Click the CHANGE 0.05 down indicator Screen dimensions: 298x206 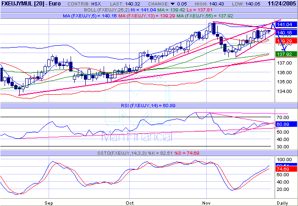point(167,4)
